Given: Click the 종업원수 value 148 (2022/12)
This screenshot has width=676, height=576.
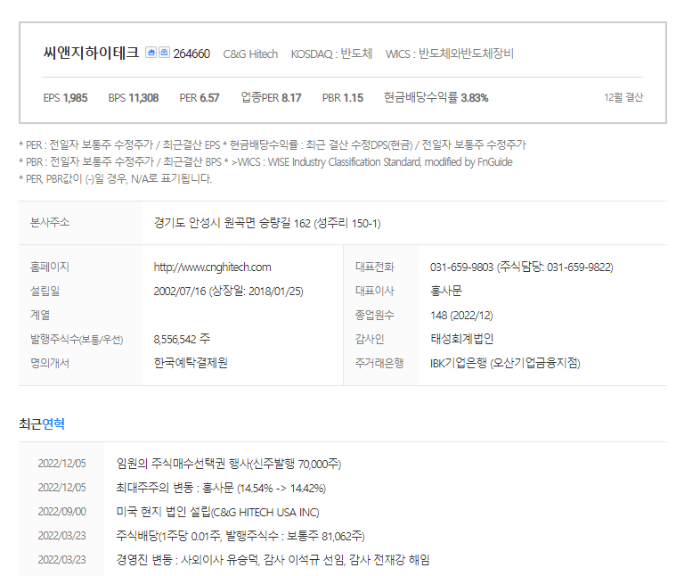Looking at the screenshot, I should point(461,316).
